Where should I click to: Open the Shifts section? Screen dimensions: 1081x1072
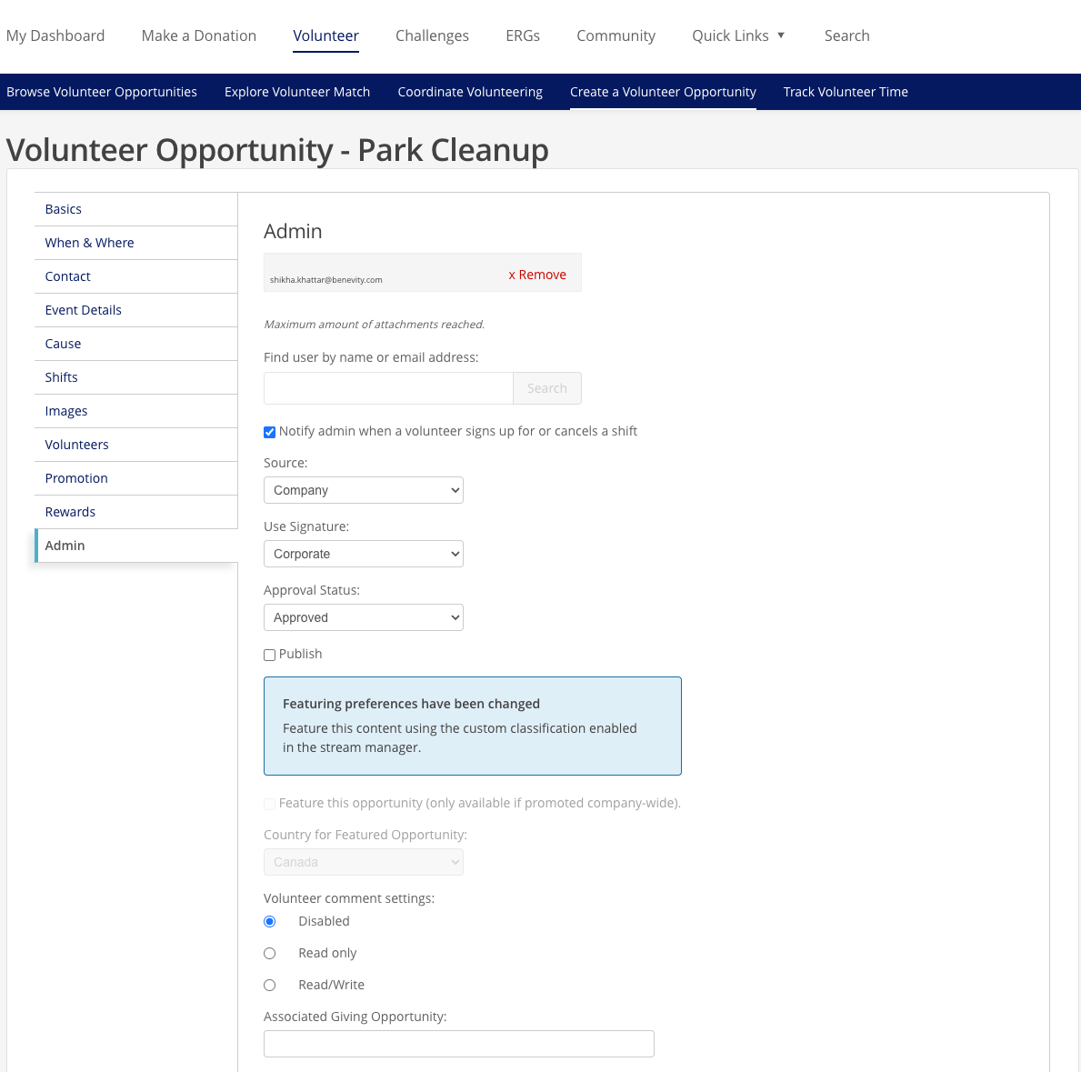(135, 377)
